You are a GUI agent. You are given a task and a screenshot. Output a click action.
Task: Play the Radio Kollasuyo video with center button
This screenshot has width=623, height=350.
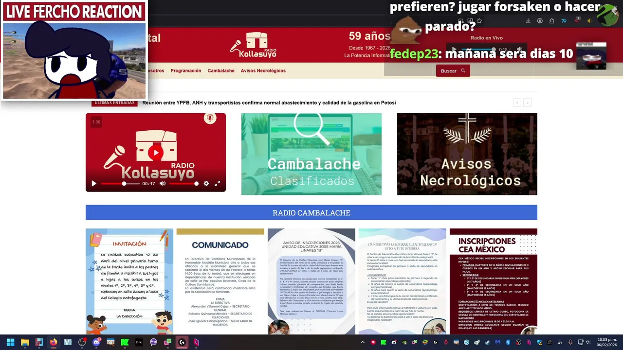156,153
